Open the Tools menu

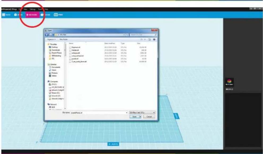point(40,9)
